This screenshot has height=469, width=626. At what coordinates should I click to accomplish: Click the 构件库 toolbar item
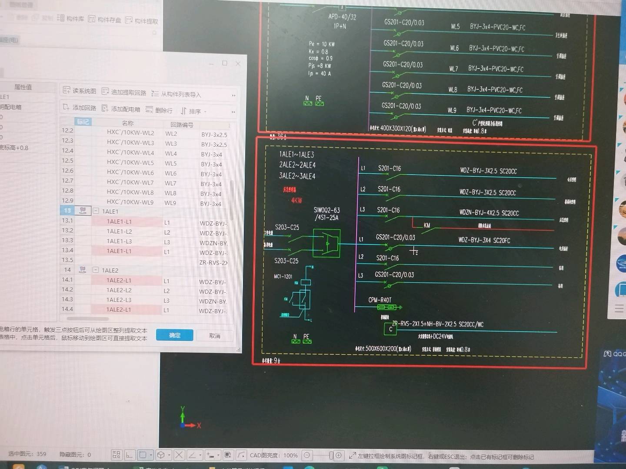(x=71, y=18)
